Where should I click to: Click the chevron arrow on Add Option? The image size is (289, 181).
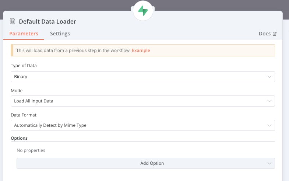pyautogui.click(x=269, y=163)
